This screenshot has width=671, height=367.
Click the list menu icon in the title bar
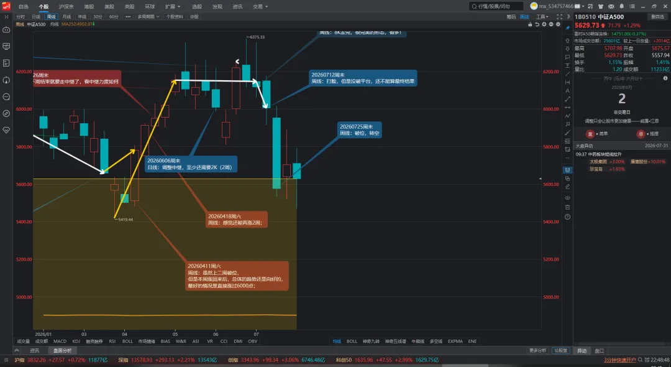[632, 6]
